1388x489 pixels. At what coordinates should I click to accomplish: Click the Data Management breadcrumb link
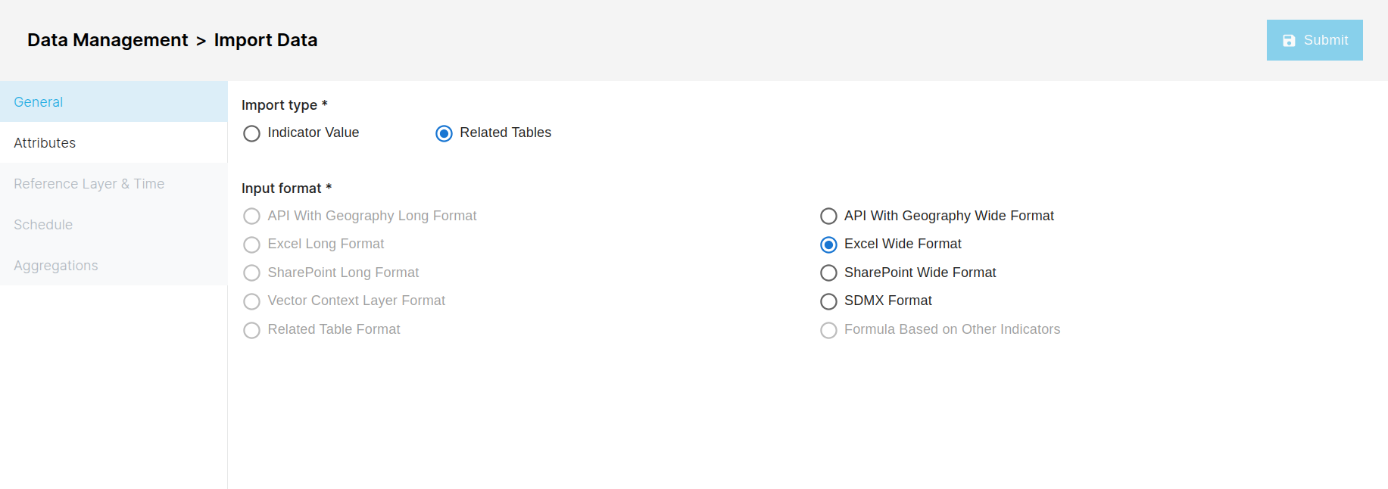tap(108, 40)
